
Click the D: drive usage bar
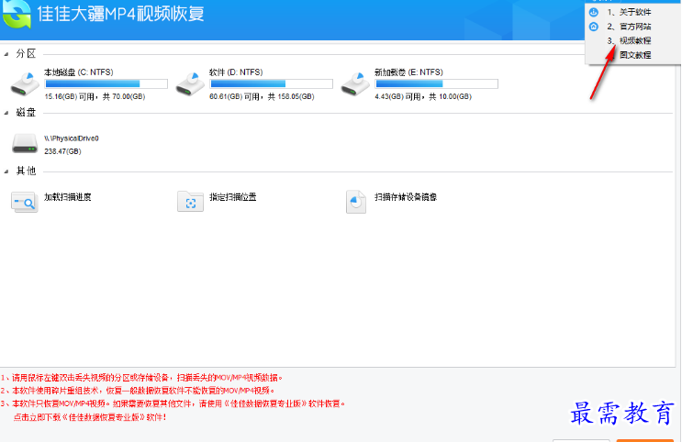272,83
